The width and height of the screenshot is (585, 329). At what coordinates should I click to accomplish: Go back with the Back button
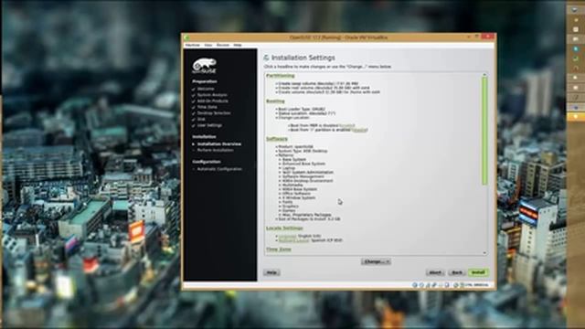coord(457,272)
